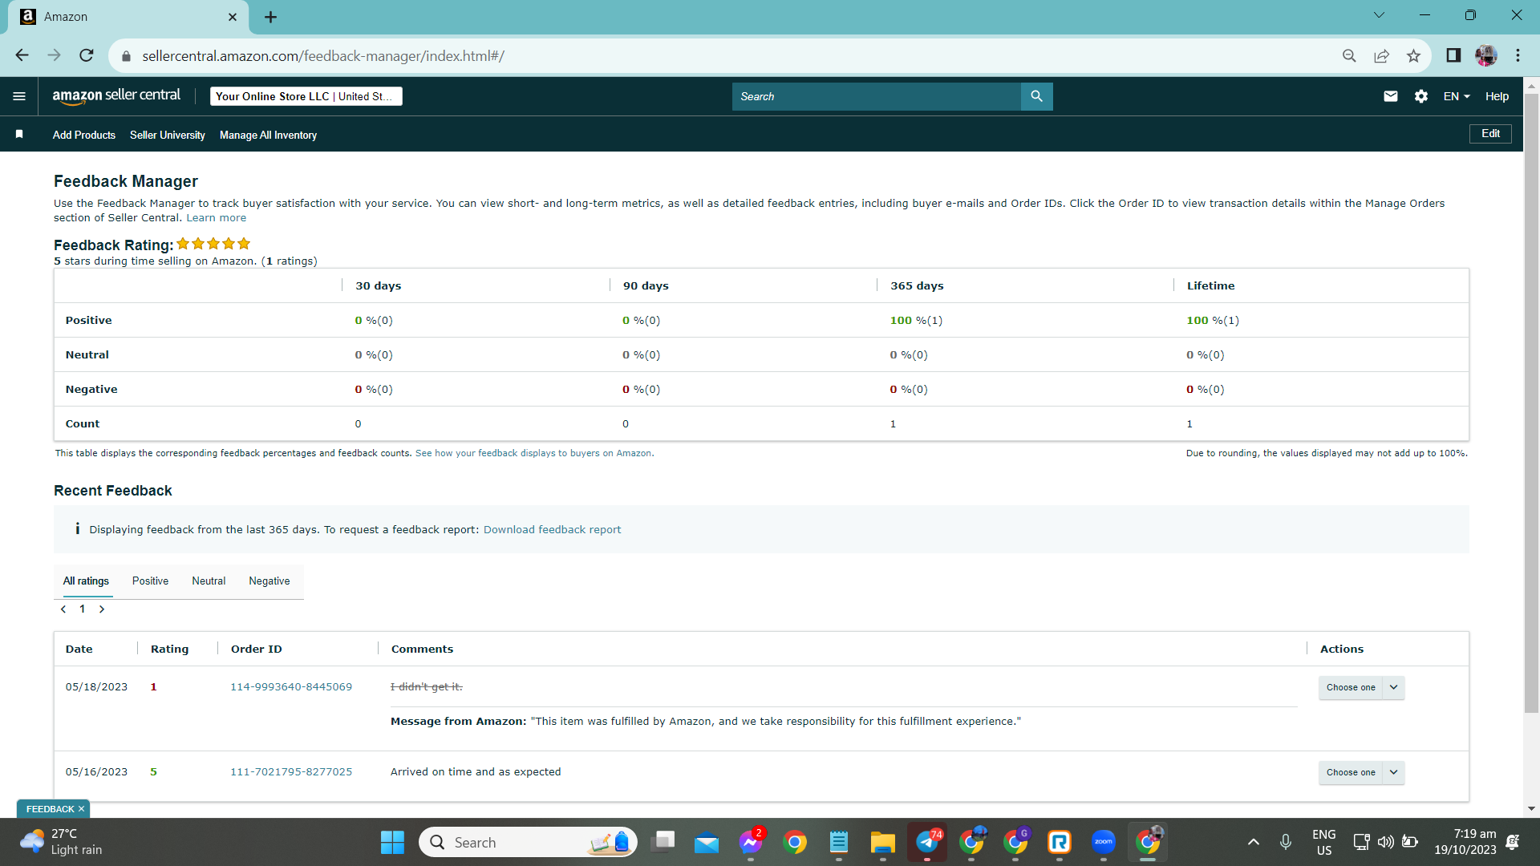The image size is (1540, 866).
Task: Toggle the browser side panel icon
Action: (x=1453, y=55)
